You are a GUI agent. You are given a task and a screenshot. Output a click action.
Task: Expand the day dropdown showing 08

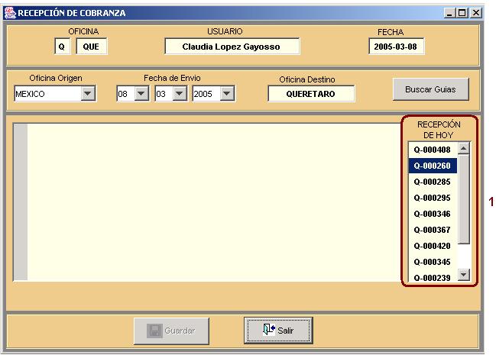click(141, 93)
